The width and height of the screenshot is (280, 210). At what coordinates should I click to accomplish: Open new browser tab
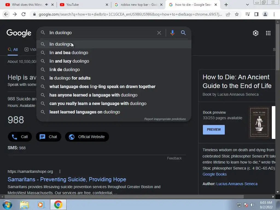click(x=226, y=5)
